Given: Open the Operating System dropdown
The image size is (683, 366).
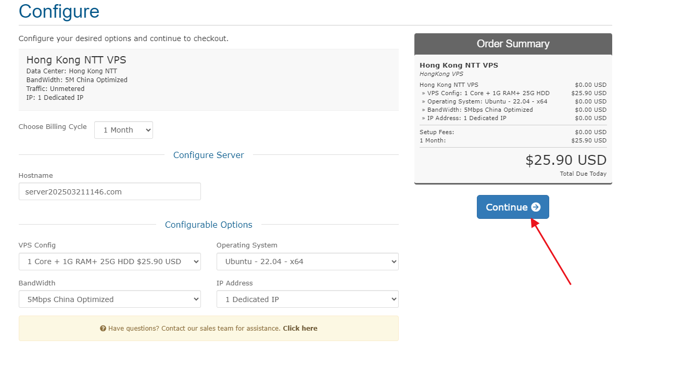Looking at the screenshot, I should tap(307, 262).
